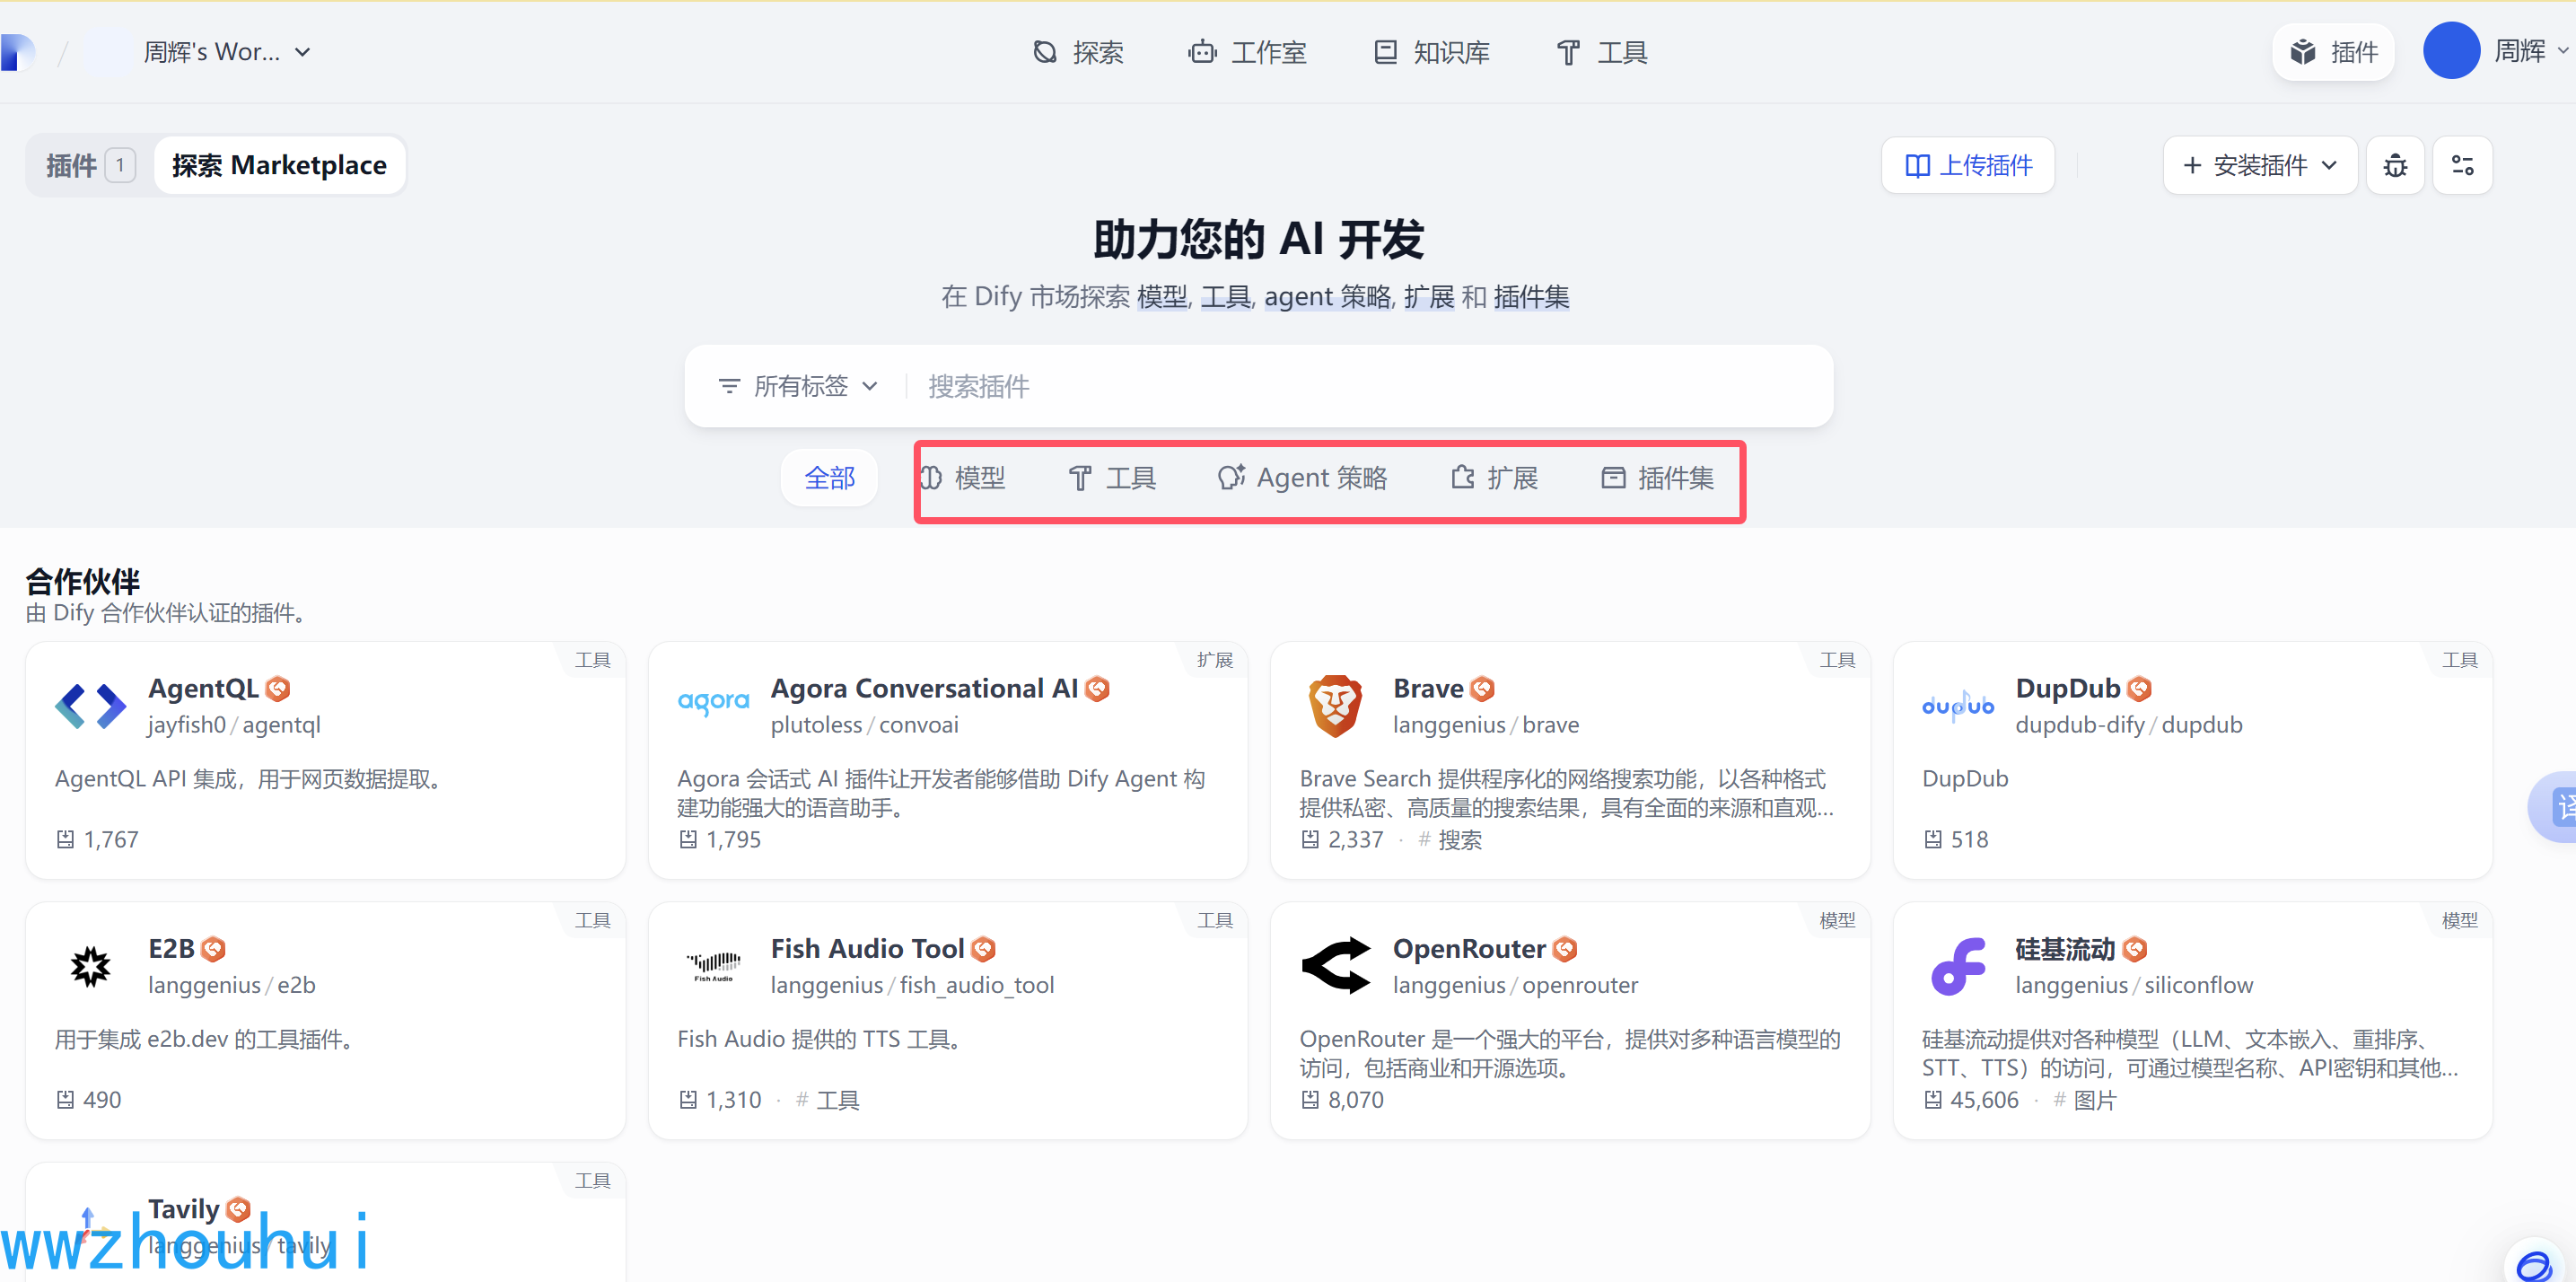
Task: Click the debug plugin bug icon
Action: click(2394, 165)
